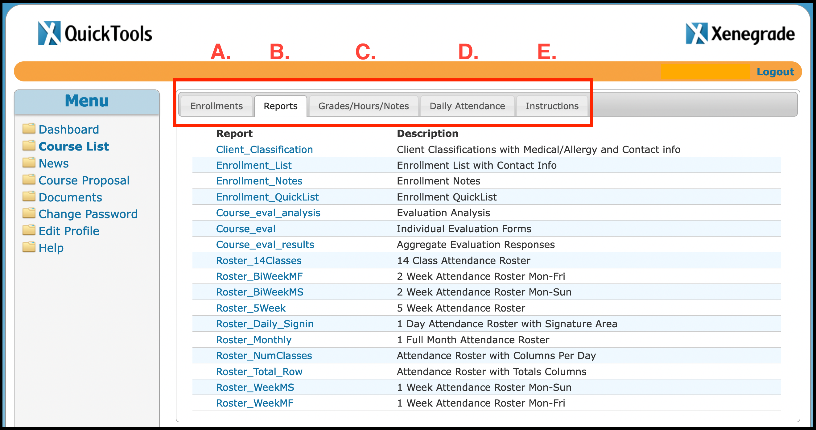The width and height of the screenshot is (816, 430).
Task: Click the folder icon beside Dashboard
Action: click(29, 129)
